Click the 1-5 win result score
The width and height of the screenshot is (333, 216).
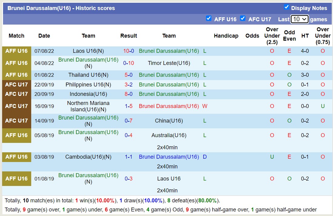(x=128, y=106)
